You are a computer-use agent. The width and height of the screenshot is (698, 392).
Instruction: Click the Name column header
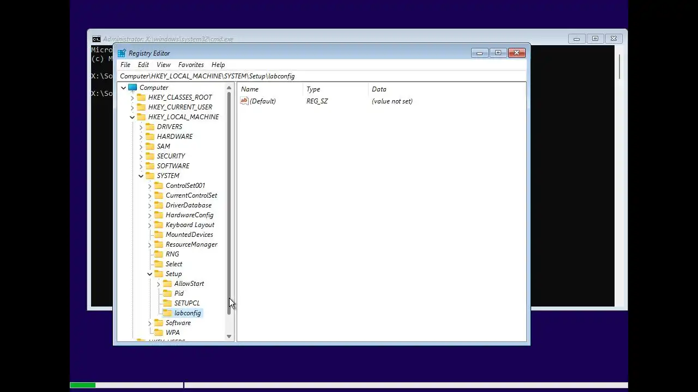tap(270, 89)
